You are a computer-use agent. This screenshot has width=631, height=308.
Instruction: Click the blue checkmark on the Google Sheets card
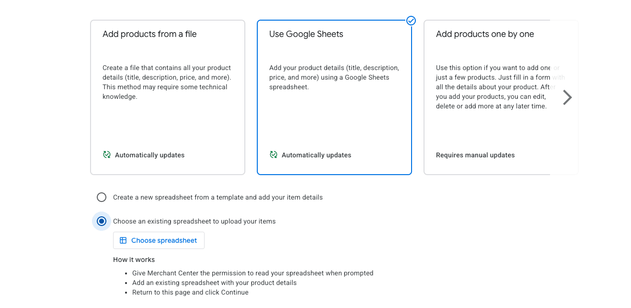click(411, 21)
